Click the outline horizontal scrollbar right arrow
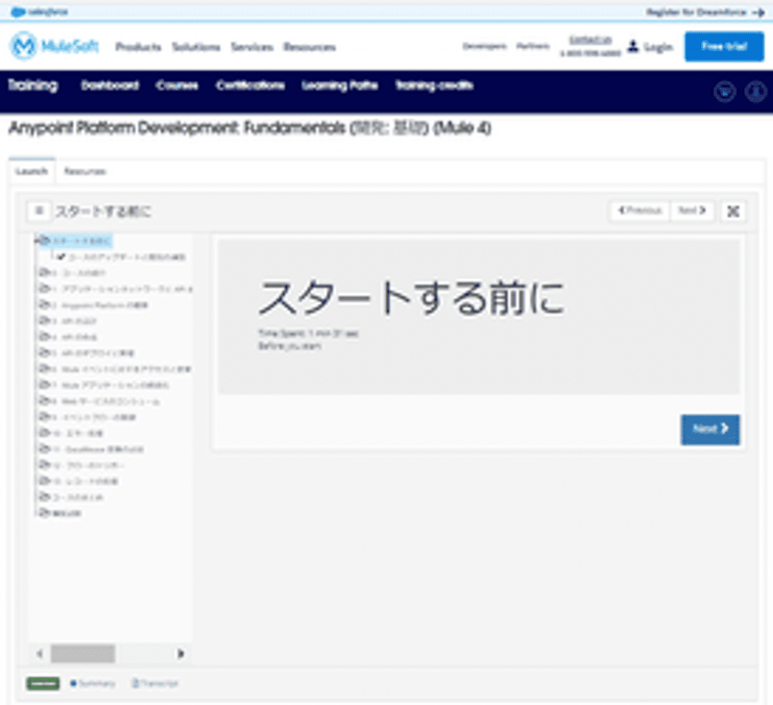Viewport: 773px width, 705px height. (180, 653)
